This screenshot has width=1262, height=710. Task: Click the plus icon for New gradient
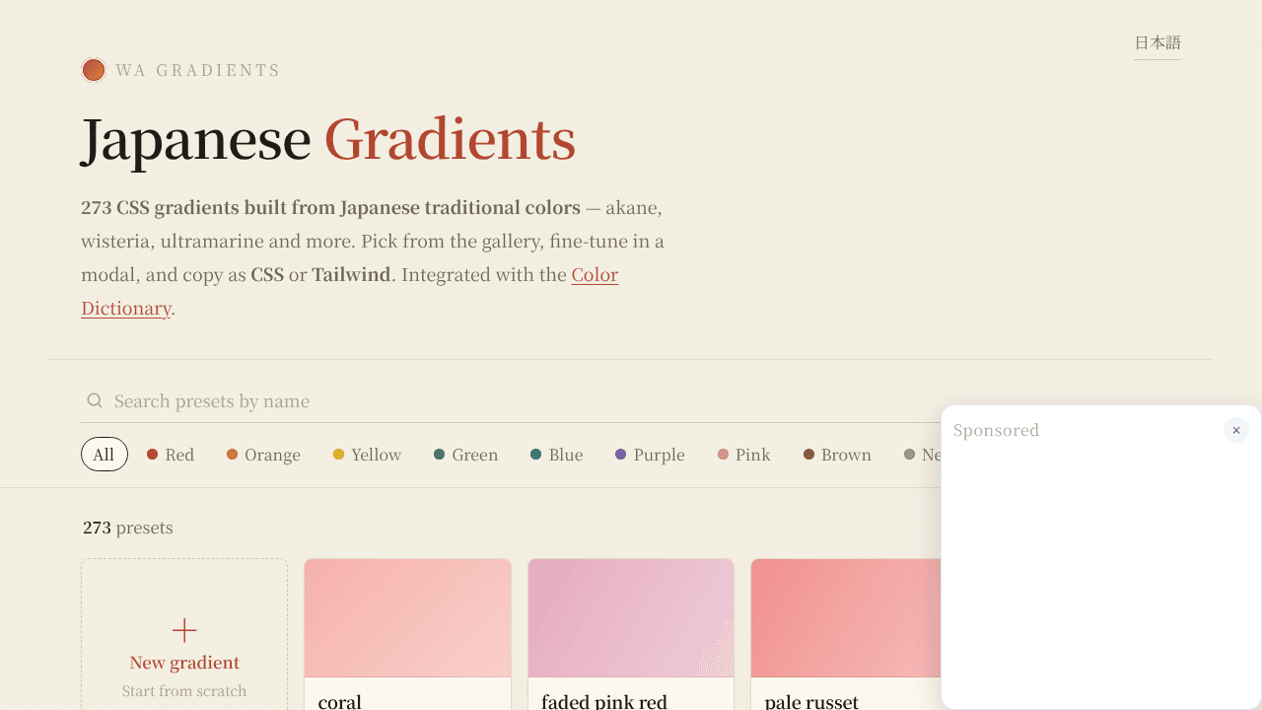click(x=184, y=630)
